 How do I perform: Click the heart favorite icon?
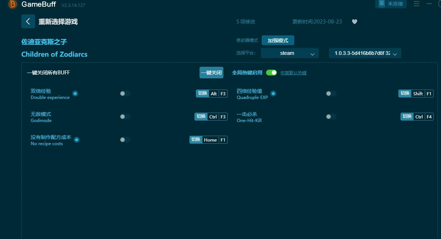tap(355, 22)
